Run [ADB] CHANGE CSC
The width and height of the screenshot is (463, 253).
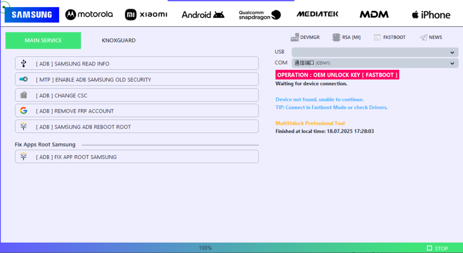click(137, 95)
